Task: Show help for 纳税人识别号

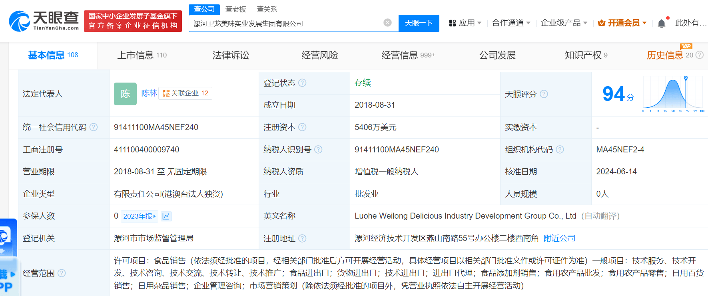Action: 318,150
